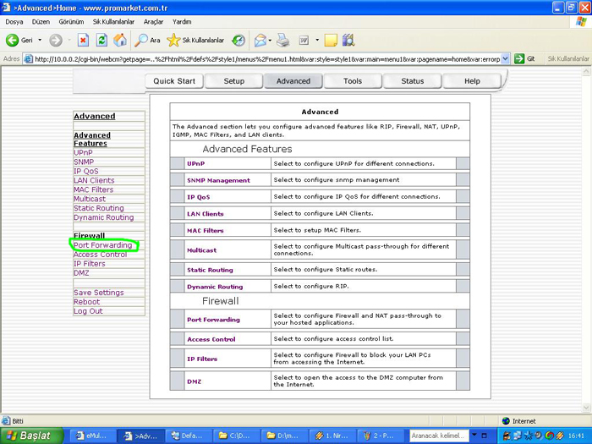Open MAC Filters sidebar link
Screen dimensions: 592x444
[94, 189]
